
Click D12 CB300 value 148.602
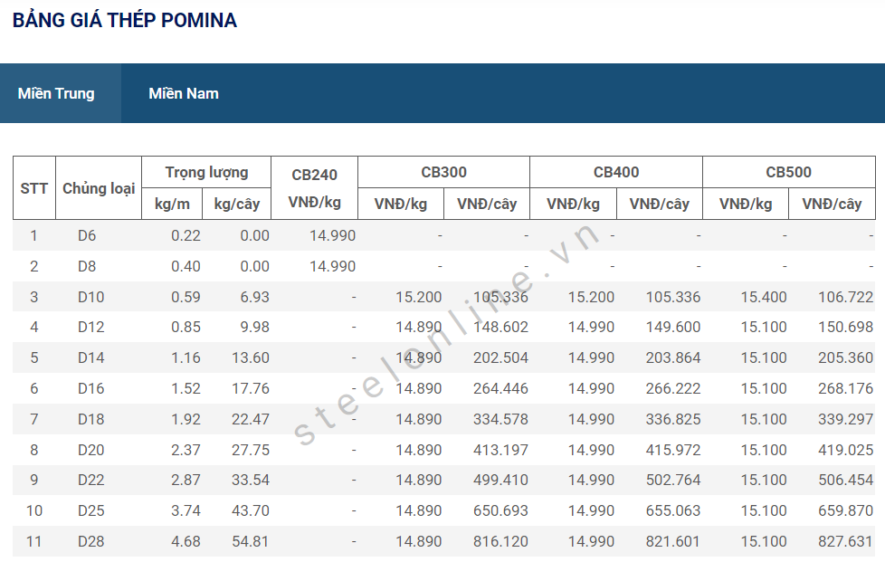[500, 327]
